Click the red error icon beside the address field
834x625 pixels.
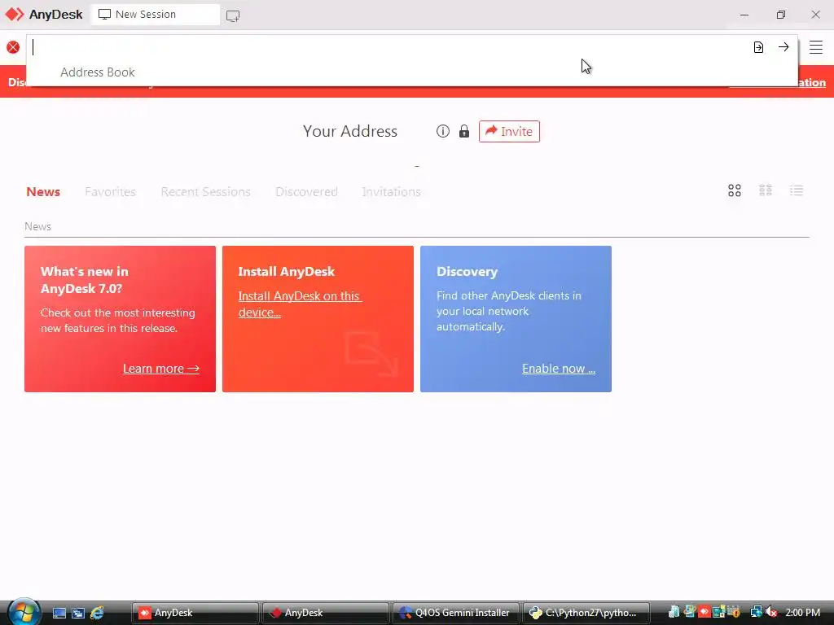(13, 47)
